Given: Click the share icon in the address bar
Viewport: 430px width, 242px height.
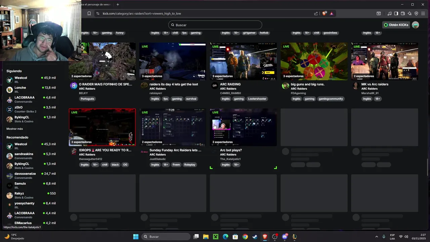Looking at the screenshot, I should point(316,13).
